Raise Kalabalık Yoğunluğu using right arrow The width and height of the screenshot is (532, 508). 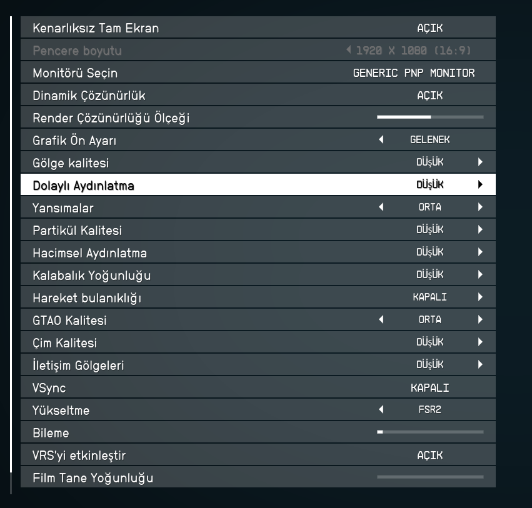480,275
